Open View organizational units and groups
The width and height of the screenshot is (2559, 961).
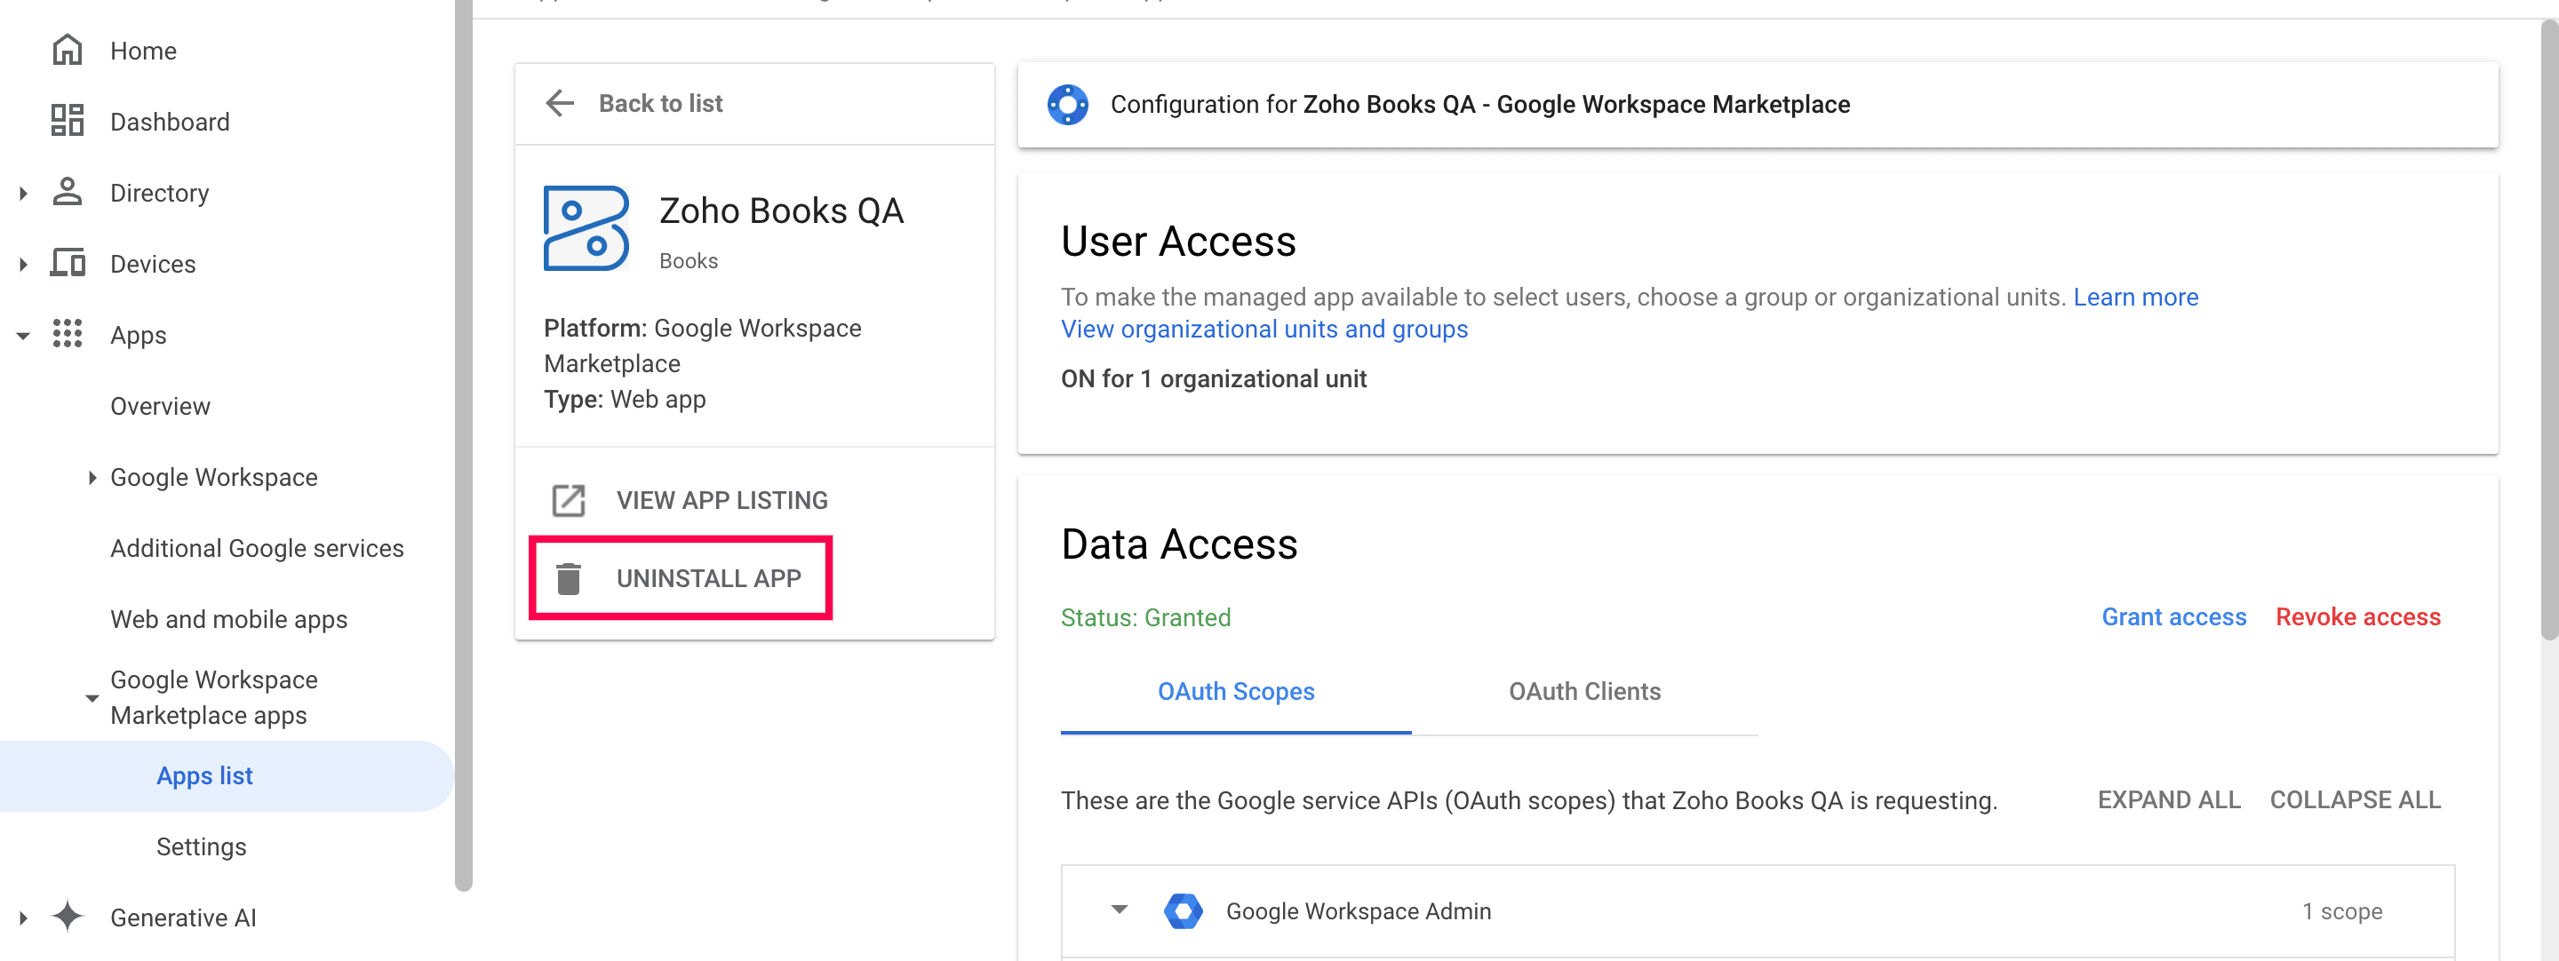tap(1264, 329)
